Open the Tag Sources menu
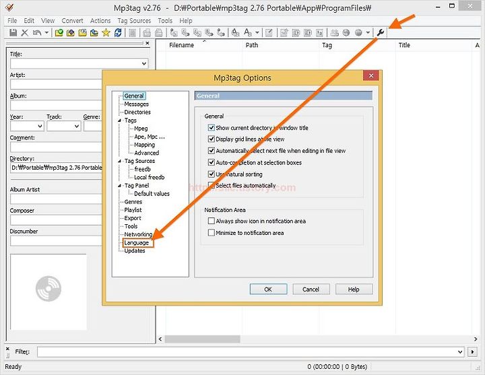 tap(134, 21)
